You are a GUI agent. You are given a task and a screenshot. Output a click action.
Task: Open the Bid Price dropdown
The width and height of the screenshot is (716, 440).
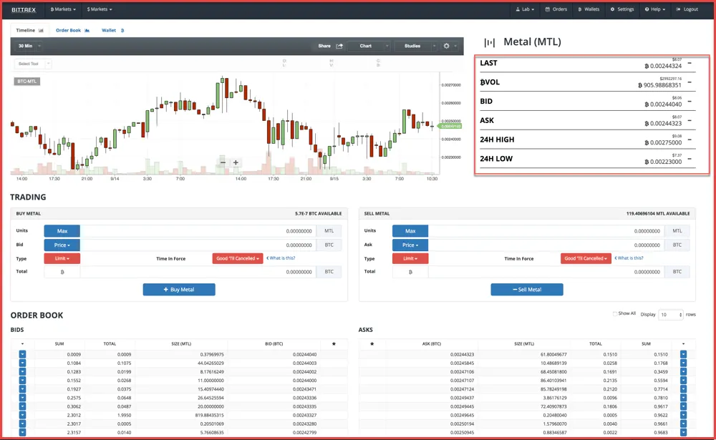tap(62, 245)
